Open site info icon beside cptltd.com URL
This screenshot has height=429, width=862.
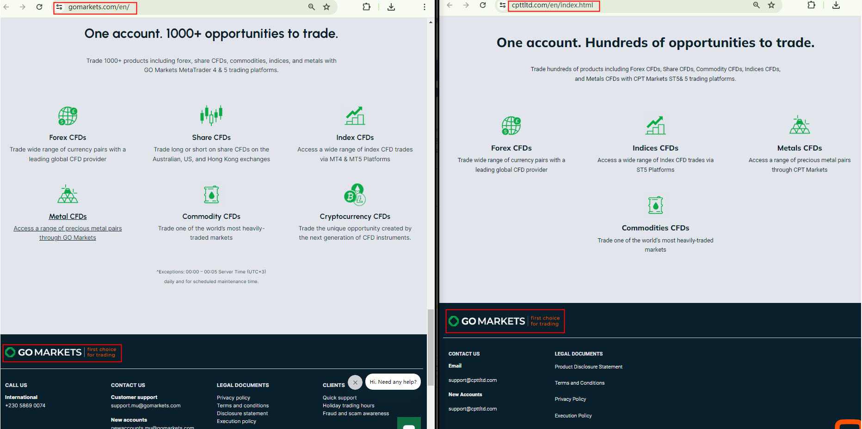pos(503,5)
